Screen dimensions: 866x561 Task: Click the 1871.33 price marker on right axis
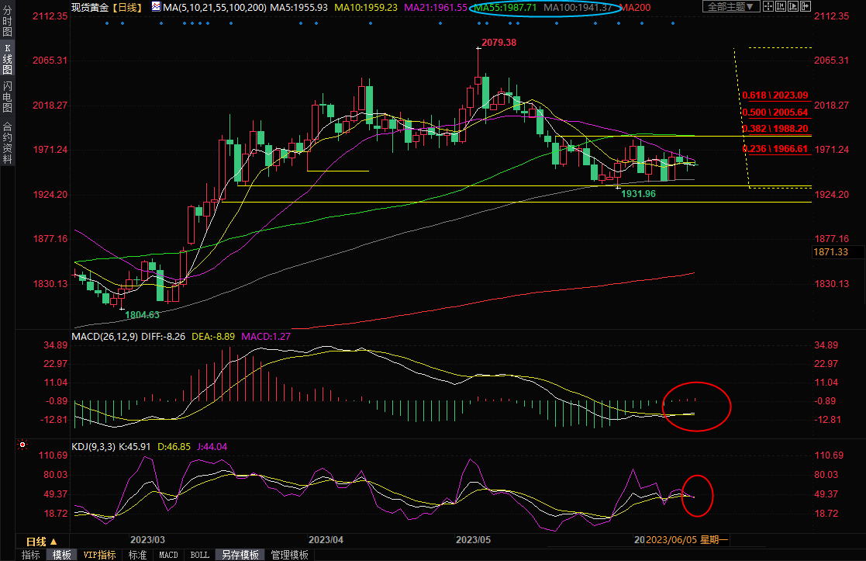tap(830, 252)
